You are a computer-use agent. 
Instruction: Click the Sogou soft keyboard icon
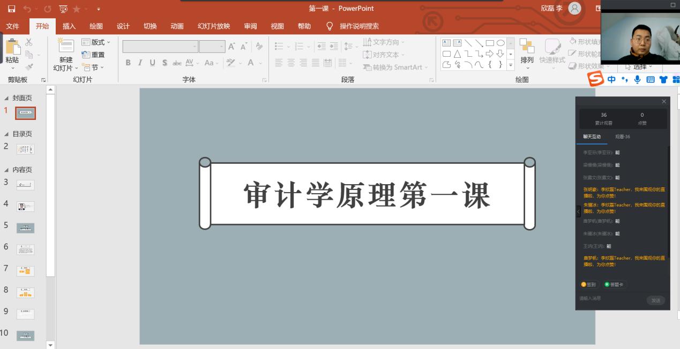point(651,79)
